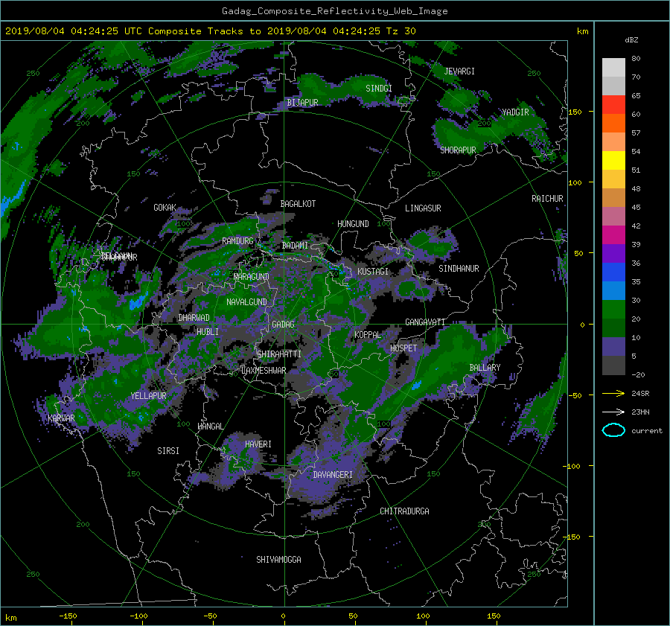Image resolution: width=670 pixels, height=626 pixels.
Task: Click the DAVANGERI city label
Action: pos(333,475)
